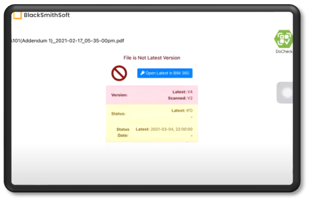Select the Status Date: label
The width and height of the screenshot is (311, 202).
click(123, 132)
